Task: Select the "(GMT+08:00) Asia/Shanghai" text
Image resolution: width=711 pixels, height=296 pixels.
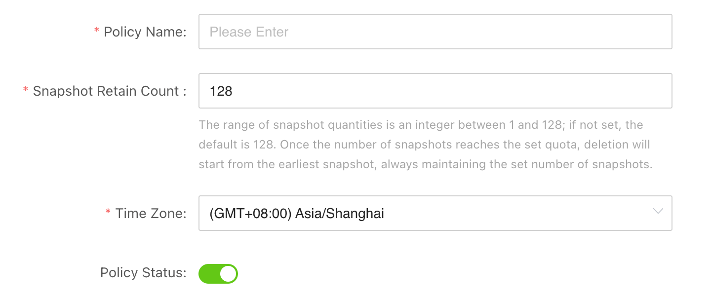Action: point(297,214)
